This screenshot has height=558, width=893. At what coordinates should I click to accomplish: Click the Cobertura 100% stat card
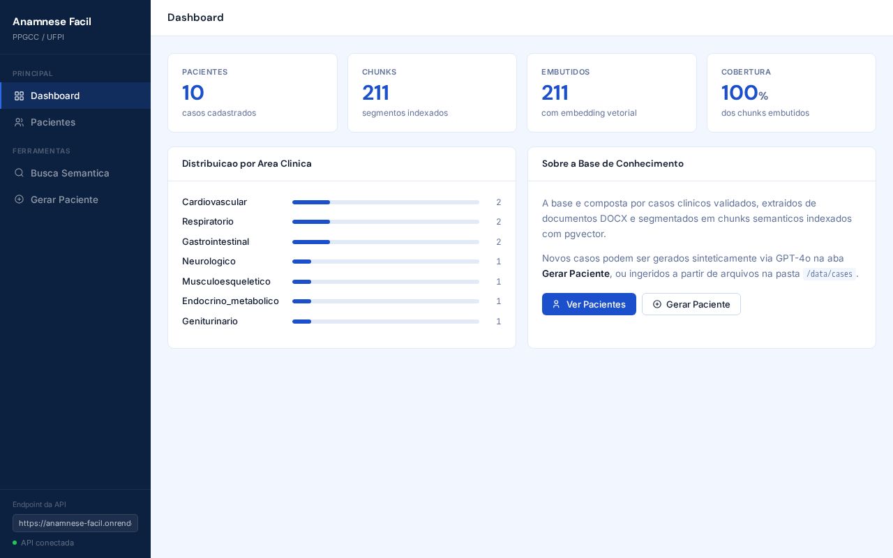[x=791, y=93]
